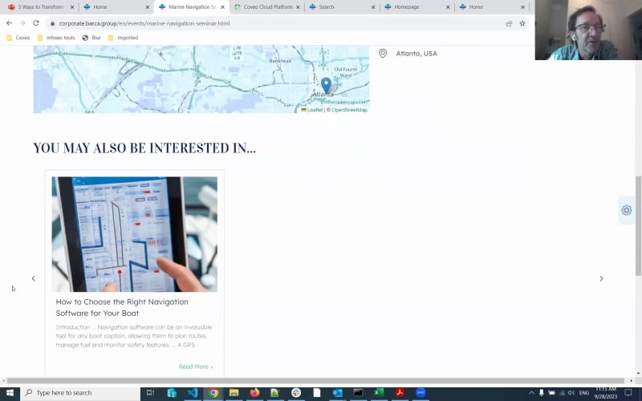
Task: Expand the system tray hidden icons
Action: pyautogui.click(x=530, y=393)
